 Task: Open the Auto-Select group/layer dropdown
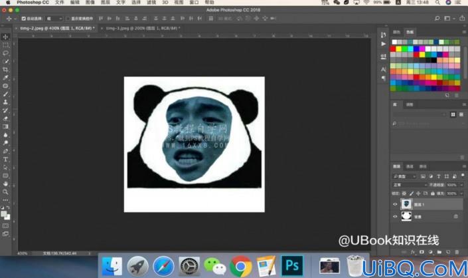[54, 19]
